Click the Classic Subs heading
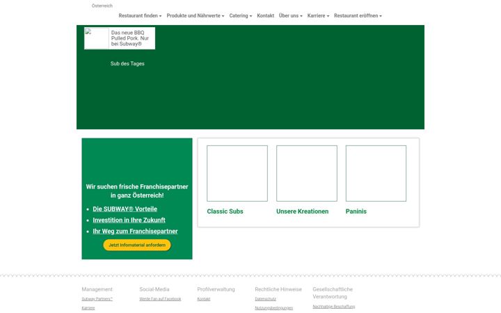 pyautogui.click(x=225, y=211)
